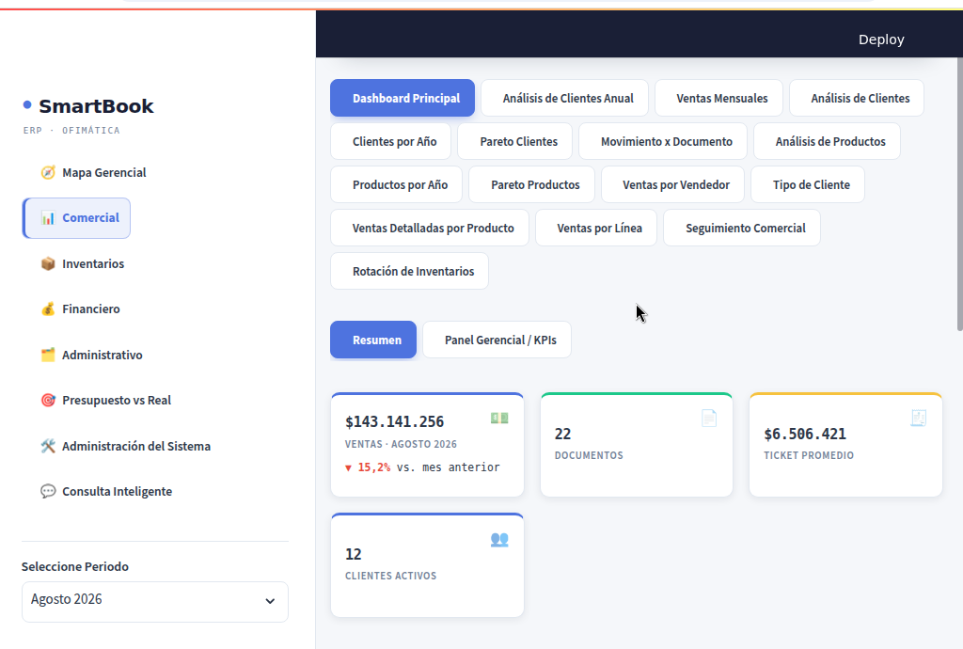Click the folder dividers icon beside Administrativo
Screen dimensions: 963x649
pyautogui.click(x=48, y=355)
